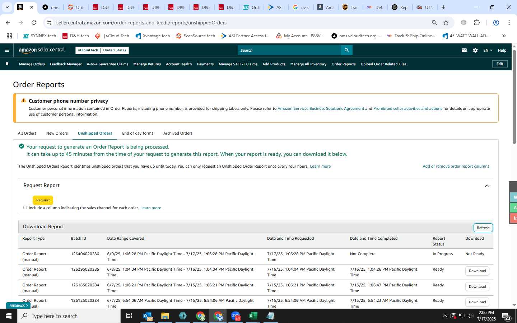
Task: Click the Amazon Seller Central logo
Action: [x=42, y=50]
